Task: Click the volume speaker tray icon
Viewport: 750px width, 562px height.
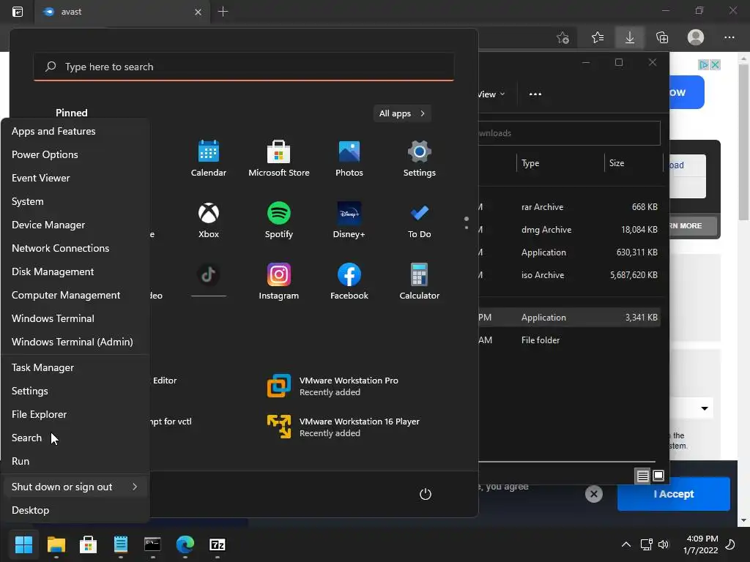Action: coord(664,544)
